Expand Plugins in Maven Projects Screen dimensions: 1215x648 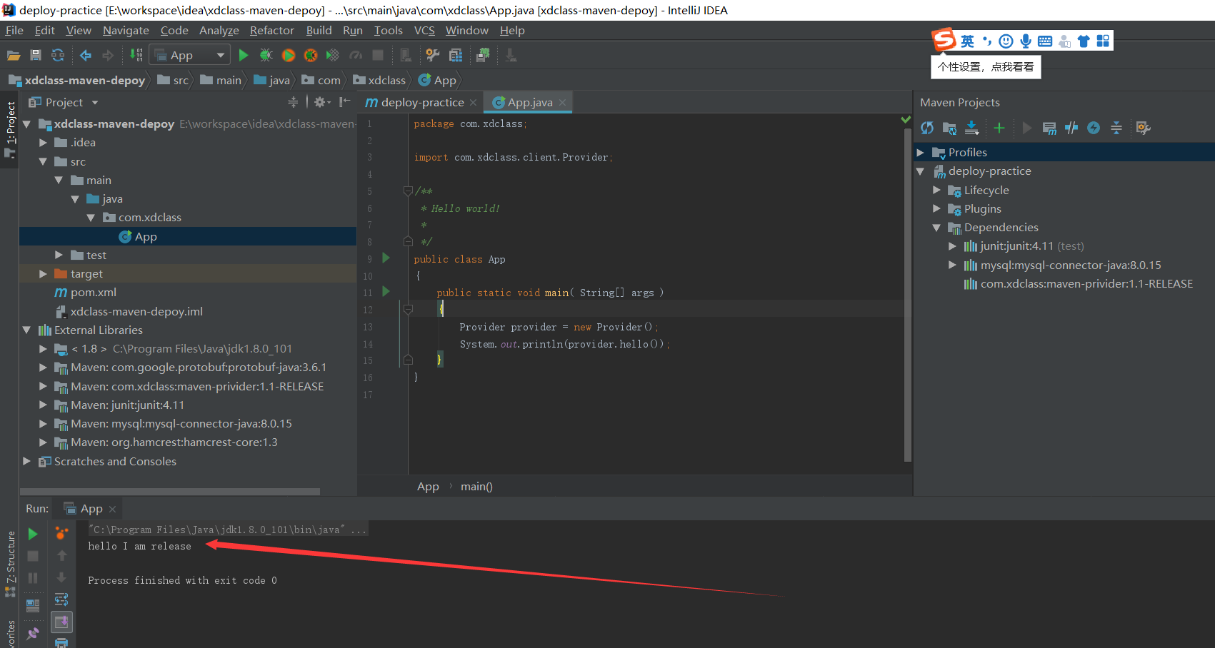pos(936,208)
